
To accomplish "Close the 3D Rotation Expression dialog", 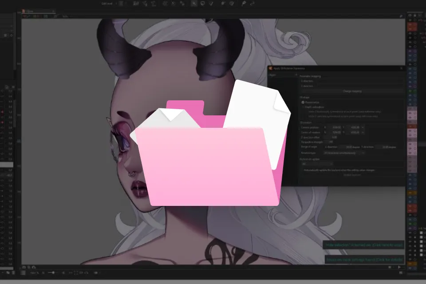I will tap(401, 68).
